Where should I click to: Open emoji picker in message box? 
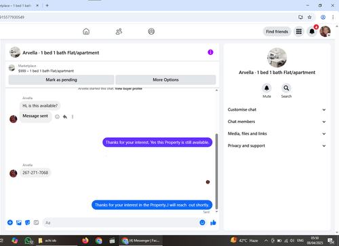pyautogui.click(x=202, y=222)
